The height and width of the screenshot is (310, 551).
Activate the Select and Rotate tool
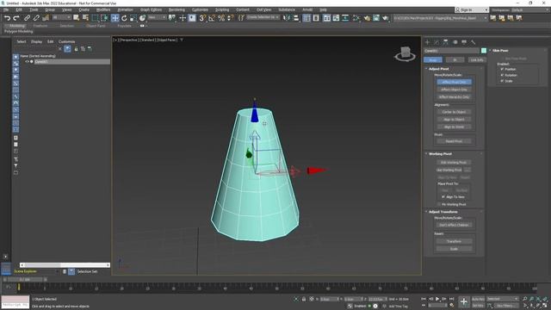pos(124,18)
